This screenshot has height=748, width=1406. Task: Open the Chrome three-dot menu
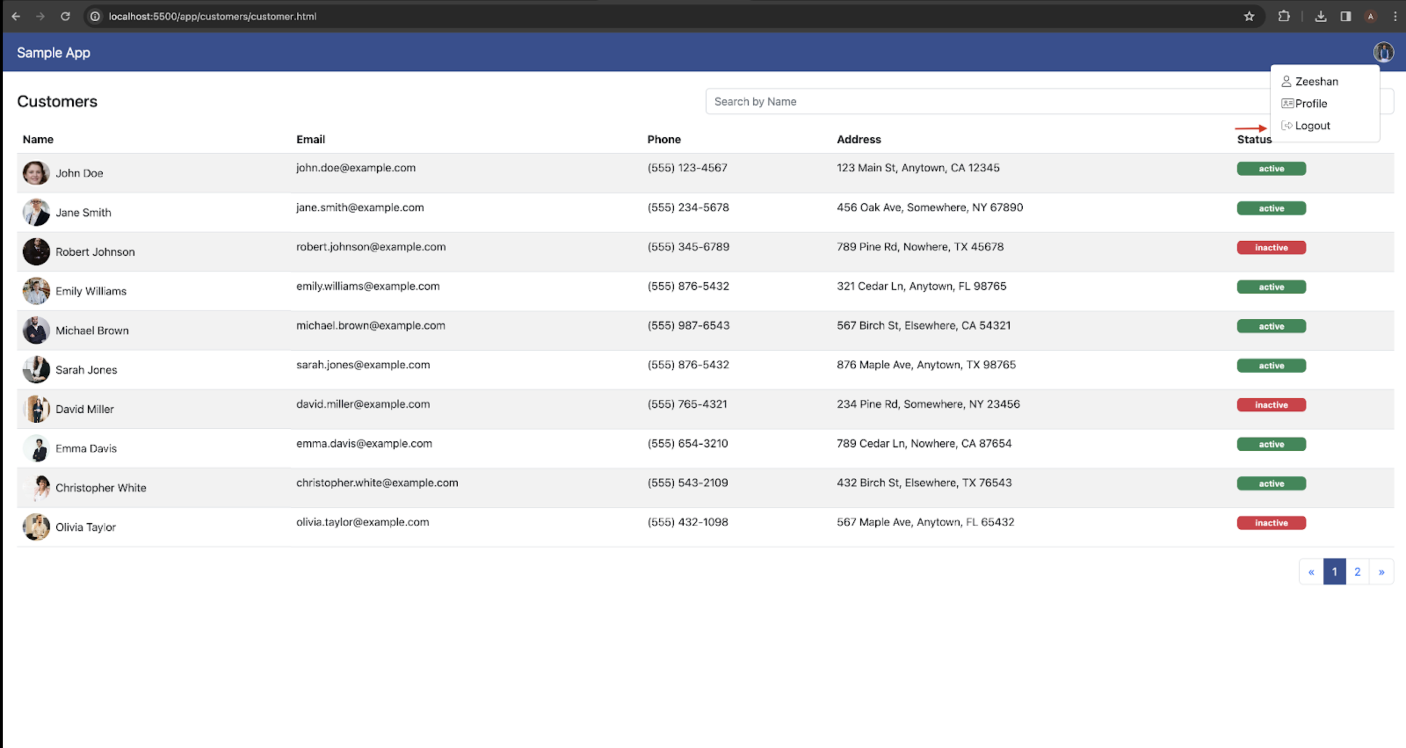point(1395,16)
